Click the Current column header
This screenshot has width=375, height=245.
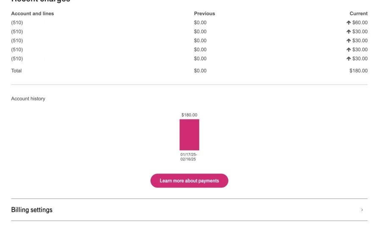click(358, 14)
